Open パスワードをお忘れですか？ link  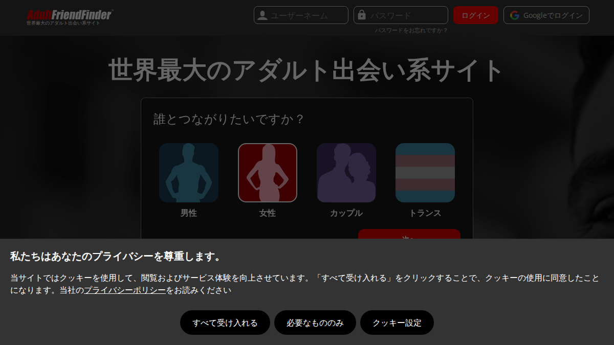411,31
